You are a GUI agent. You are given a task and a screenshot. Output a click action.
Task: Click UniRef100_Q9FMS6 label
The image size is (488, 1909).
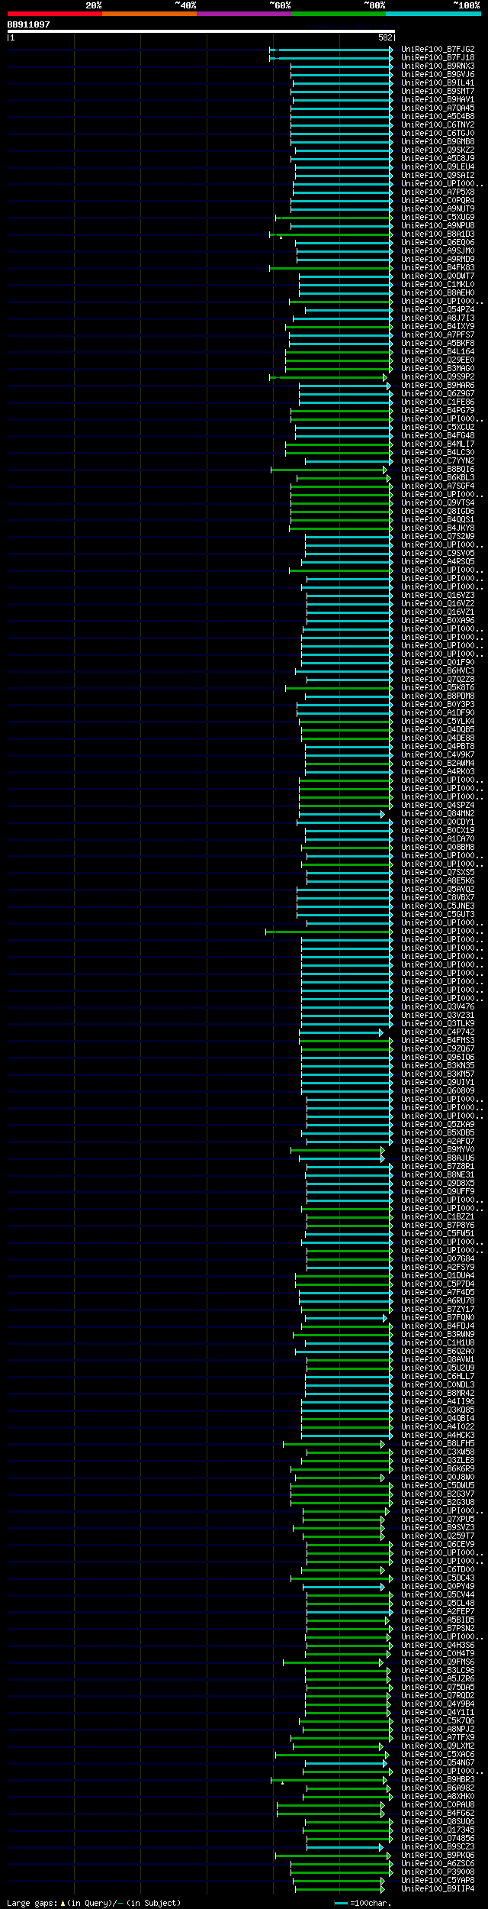[x=438, y=1662]
